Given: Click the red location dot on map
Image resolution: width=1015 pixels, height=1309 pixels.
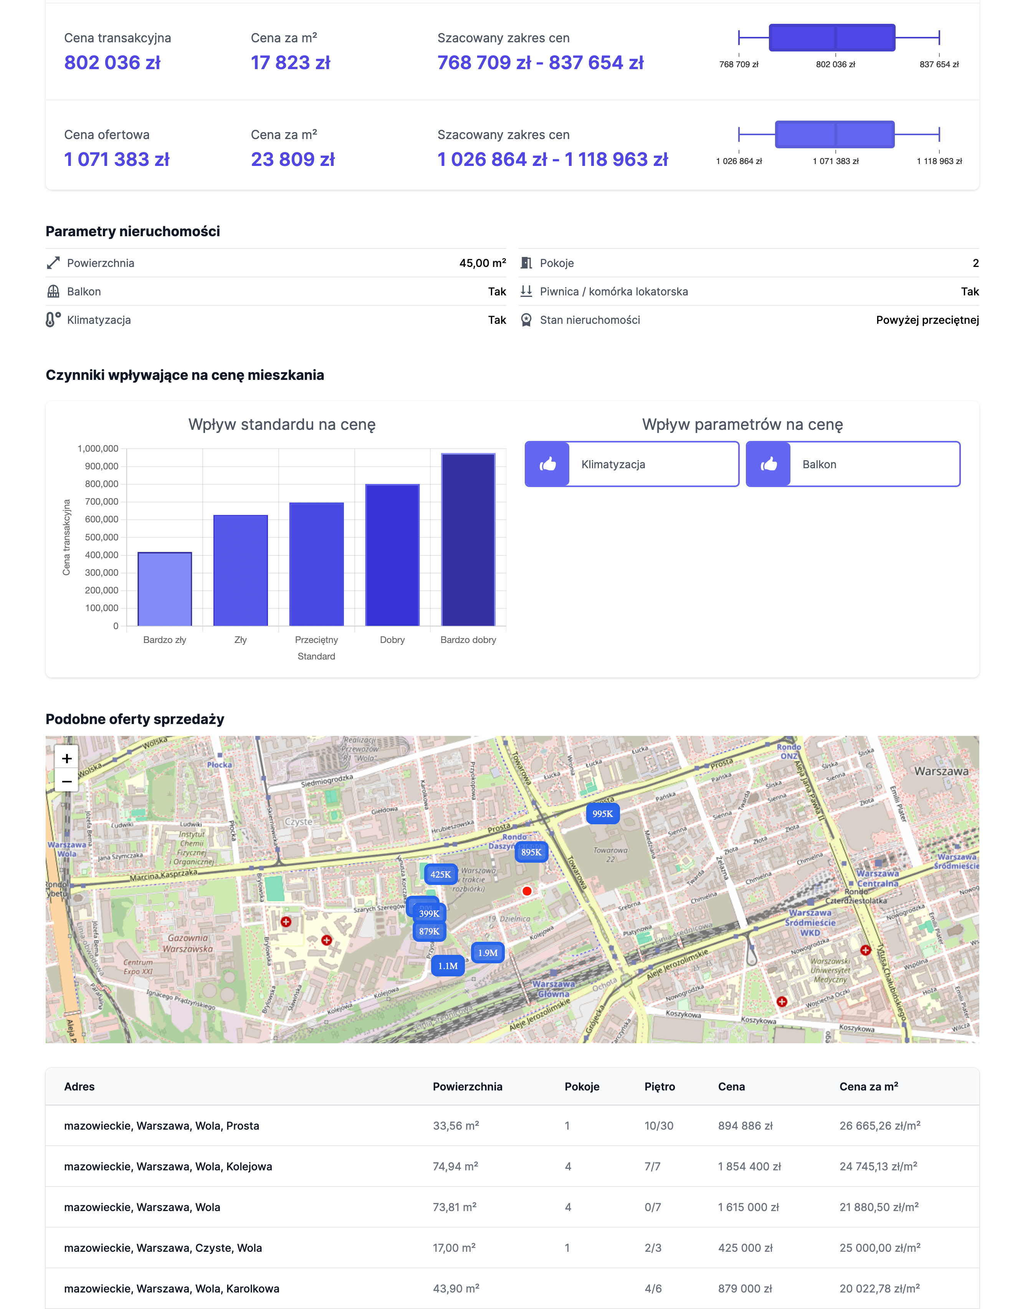Looking at the screenshot, I should [527, 891].
